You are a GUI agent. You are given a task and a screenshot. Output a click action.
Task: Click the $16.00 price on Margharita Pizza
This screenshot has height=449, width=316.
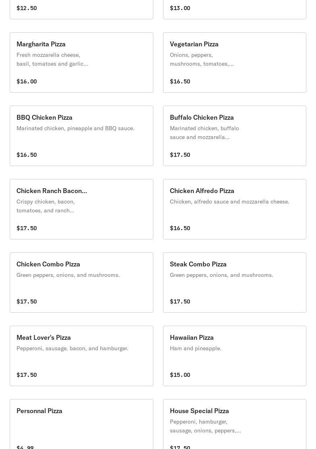tap(27, 81)
